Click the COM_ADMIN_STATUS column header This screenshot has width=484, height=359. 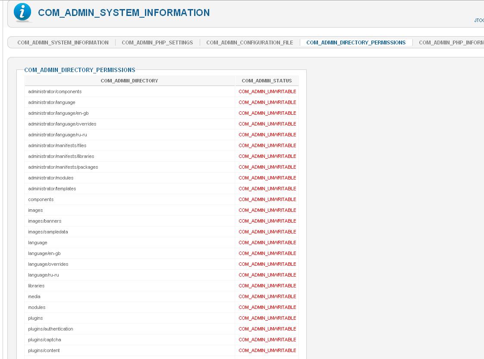[267, 81]
